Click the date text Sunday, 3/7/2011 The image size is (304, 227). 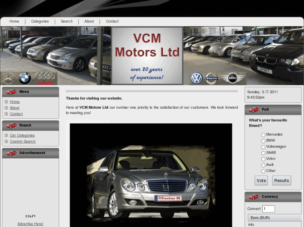(x=262, y=92)
